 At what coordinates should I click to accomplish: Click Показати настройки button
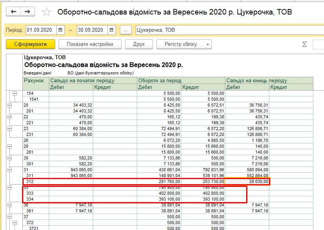pos(90,44)
